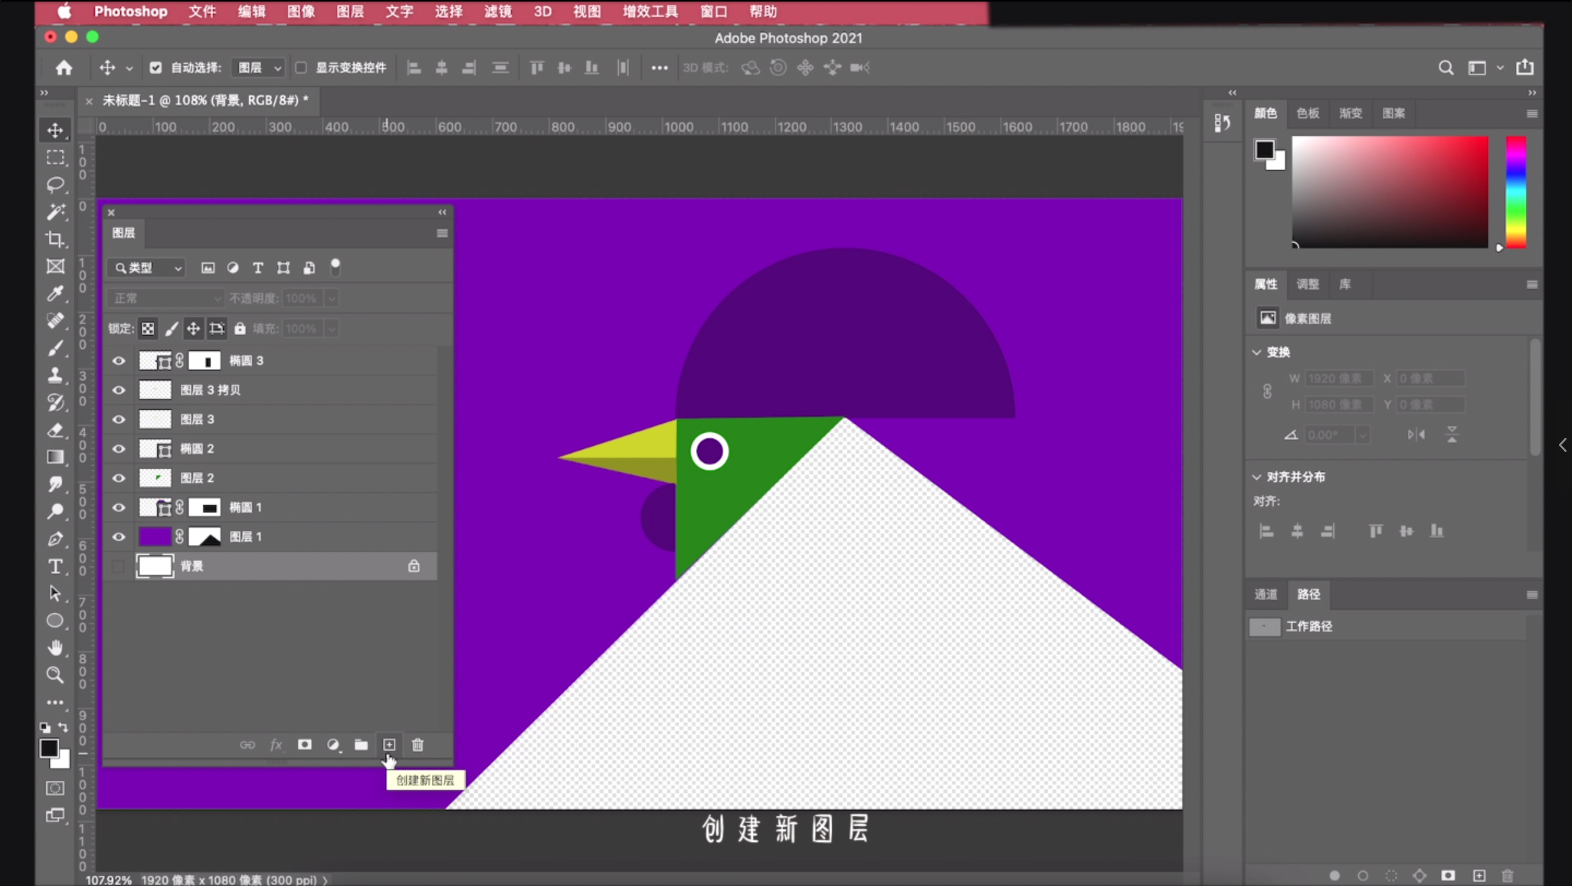Add a layer mask
The width and height of the screenshot is (1572, 886).
(x=305, y=745)
